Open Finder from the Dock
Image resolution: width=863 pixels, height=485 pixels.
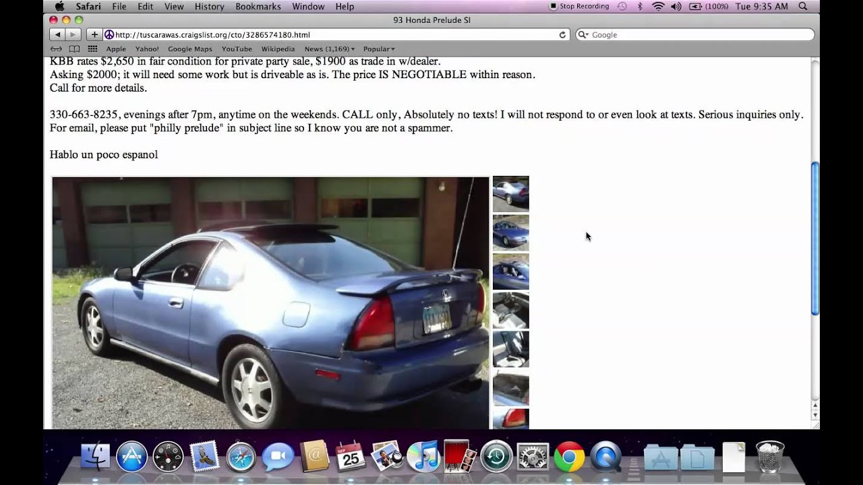click(x=95, y=457)
